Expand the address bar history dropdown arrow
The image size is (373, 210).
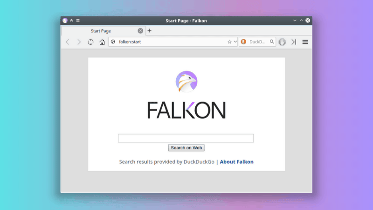coord(235,42)
